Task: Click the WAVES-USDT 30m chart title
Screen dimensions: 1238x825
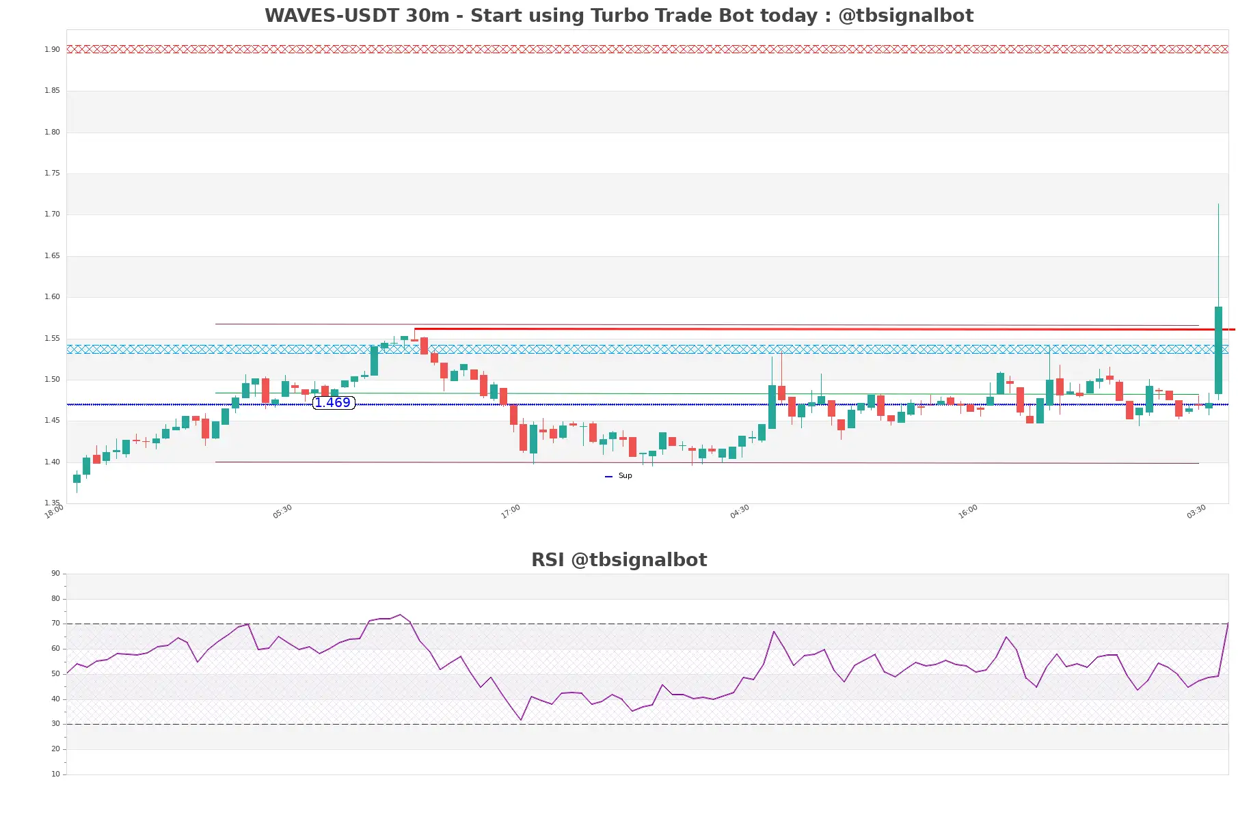Action: (619, 16)
